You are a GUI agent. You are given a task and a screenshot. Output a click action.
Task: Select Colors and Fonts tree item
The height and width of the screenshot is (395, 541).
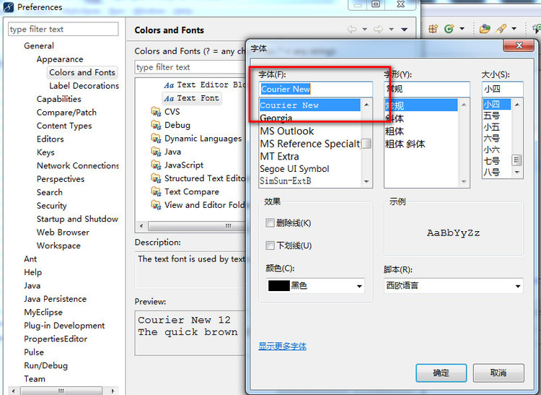(82, 72)
